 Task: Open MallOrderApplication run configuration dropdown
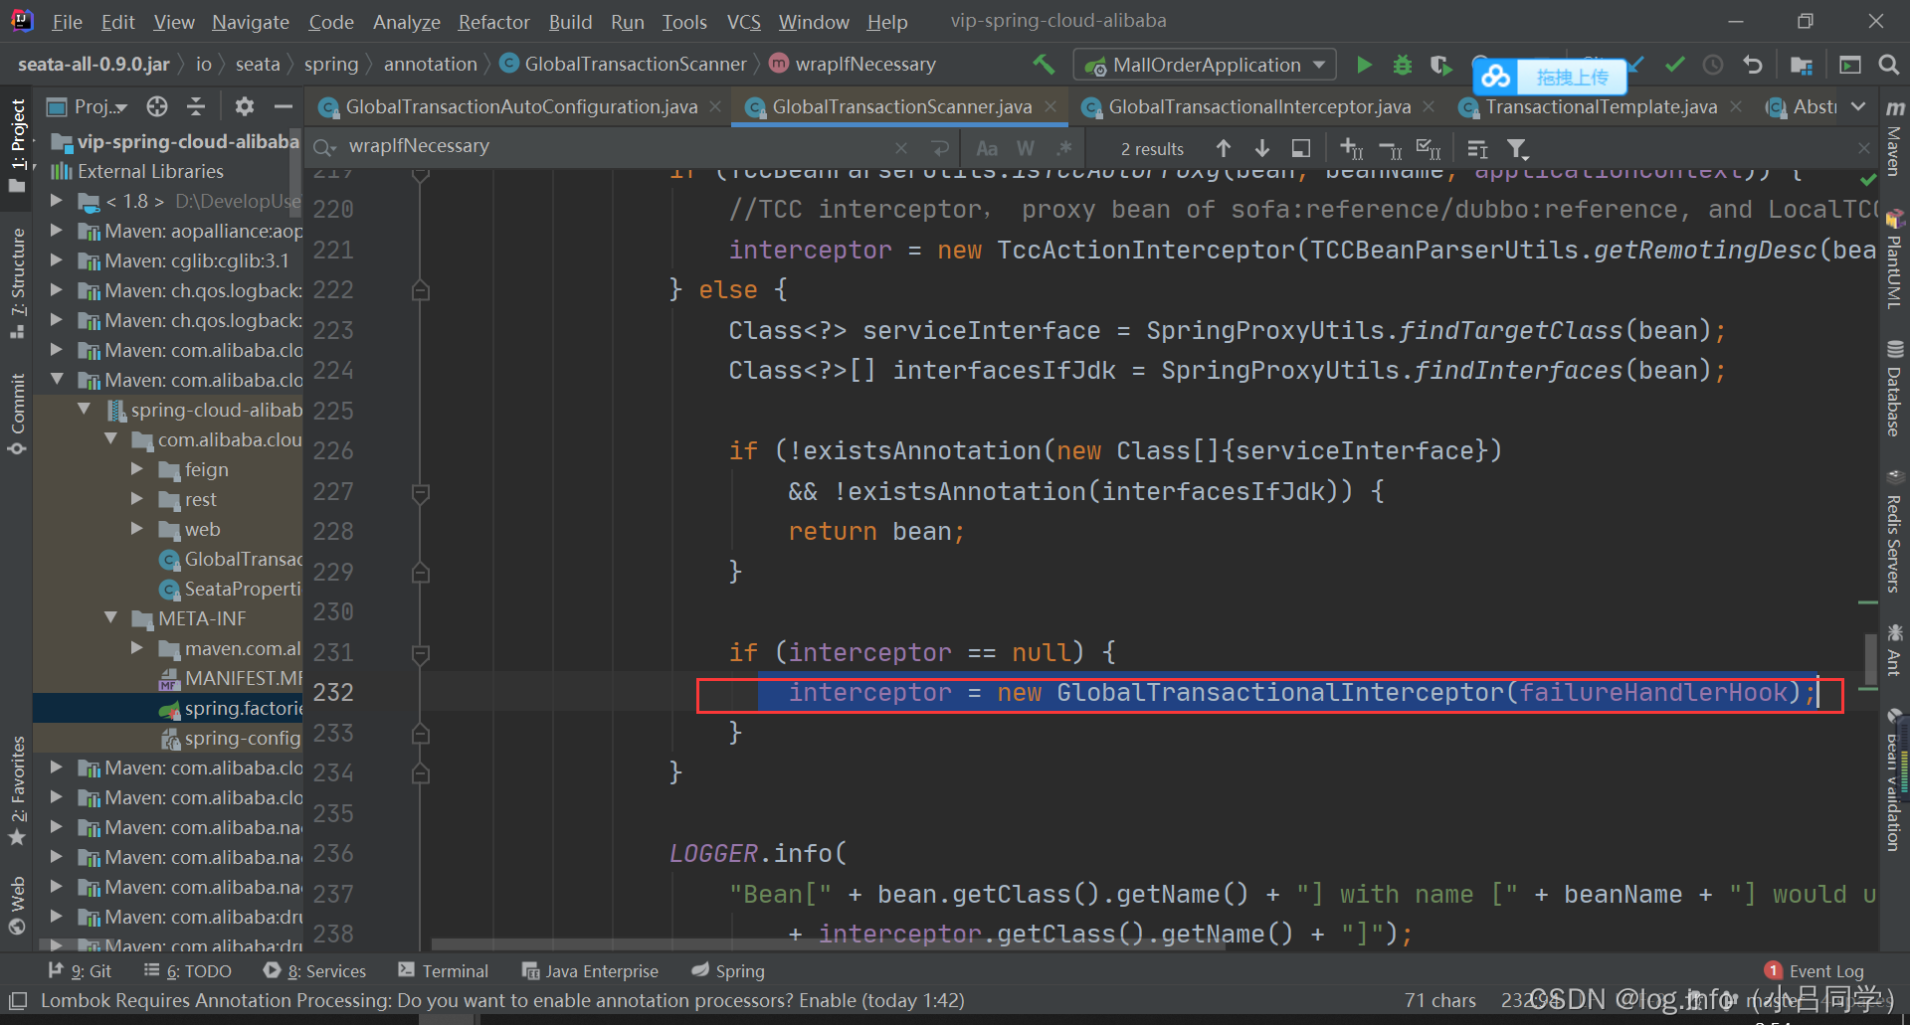point(1206,65)
